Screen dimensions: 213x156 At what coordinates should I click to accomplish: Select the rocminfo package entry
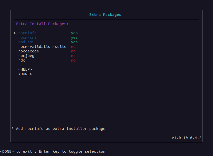coord(27,33)
